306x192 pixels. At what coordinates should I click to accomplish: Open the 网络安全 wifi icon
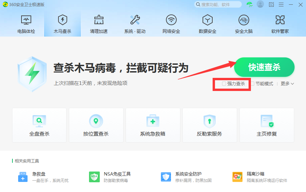pos(171,20)
